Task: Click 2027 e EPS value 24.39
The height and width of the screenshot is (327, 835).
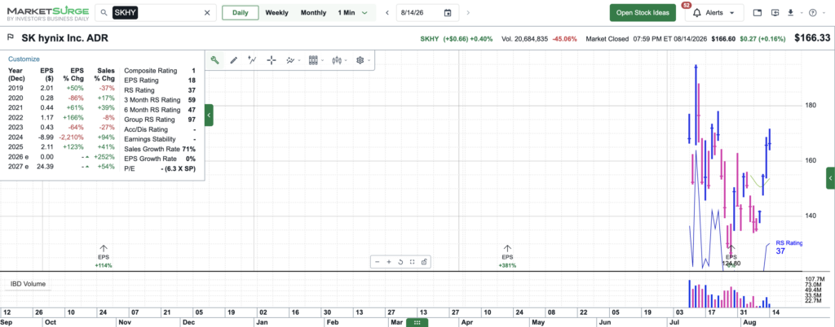Action: tap(46, 168)
